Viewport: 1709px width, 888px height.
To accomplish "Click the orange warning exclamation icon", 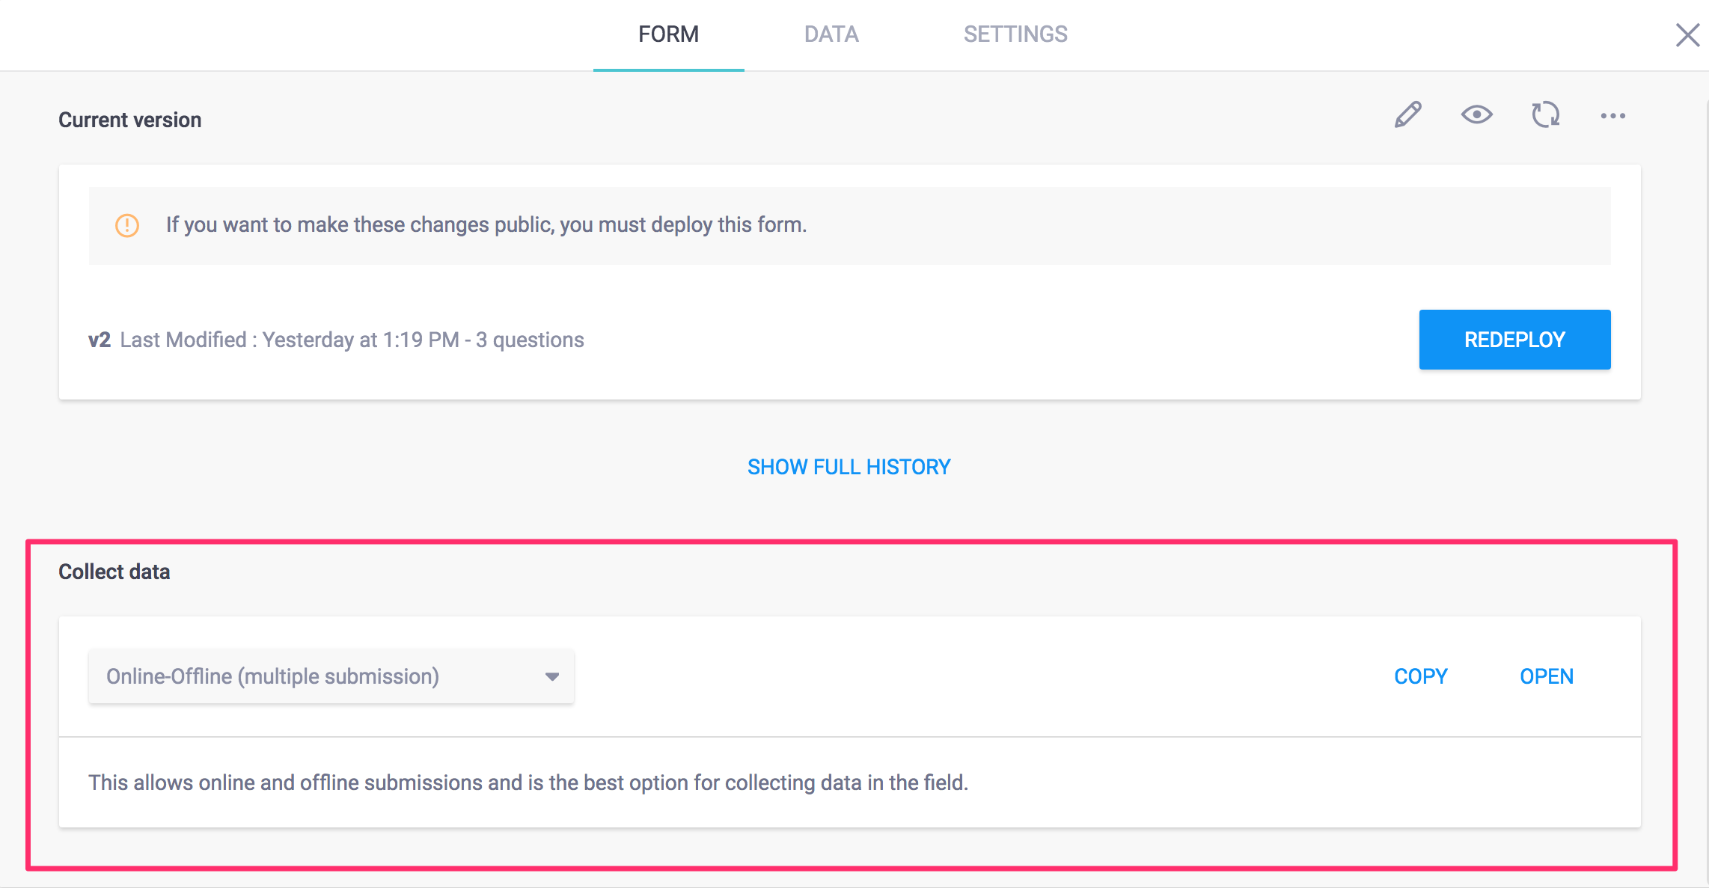I will coord(127,225).
